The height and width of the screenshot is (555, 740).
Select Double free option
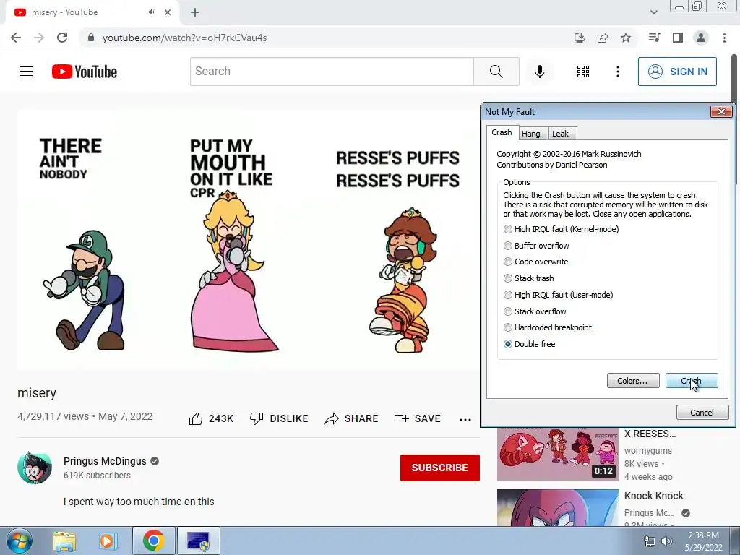529,344
